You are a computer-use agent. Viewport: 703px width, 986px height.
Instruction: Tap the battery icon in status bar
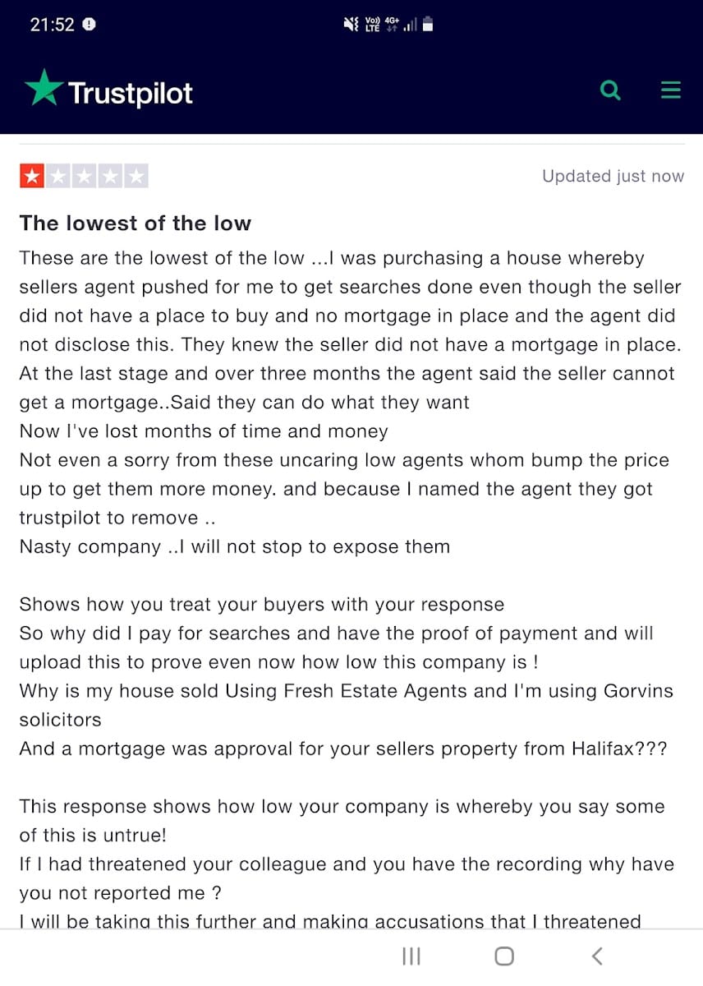[428, 25]
